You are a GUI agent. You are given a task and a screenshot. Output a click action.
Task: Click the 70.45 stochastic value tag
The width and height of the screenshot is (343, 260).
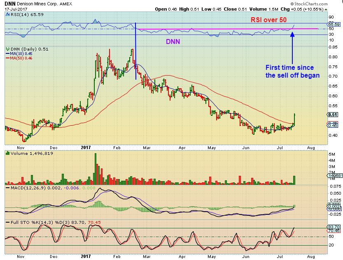(x=334, y=230)
